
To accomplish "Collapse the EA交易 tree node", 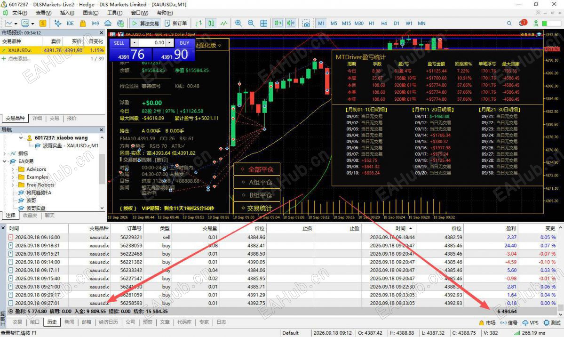I will coord(4,161).
